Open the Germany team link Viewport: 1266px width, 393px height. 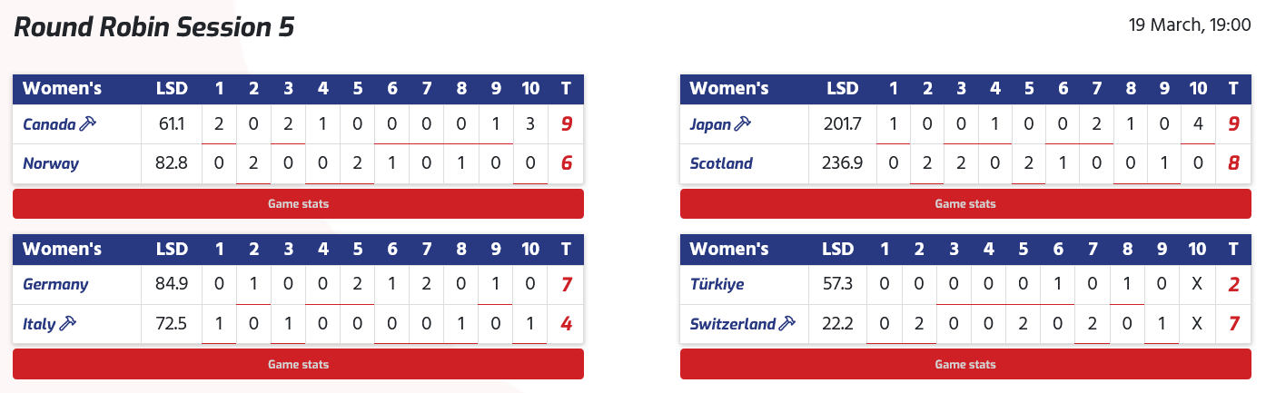pyautogui.click(x=55, y=284)
